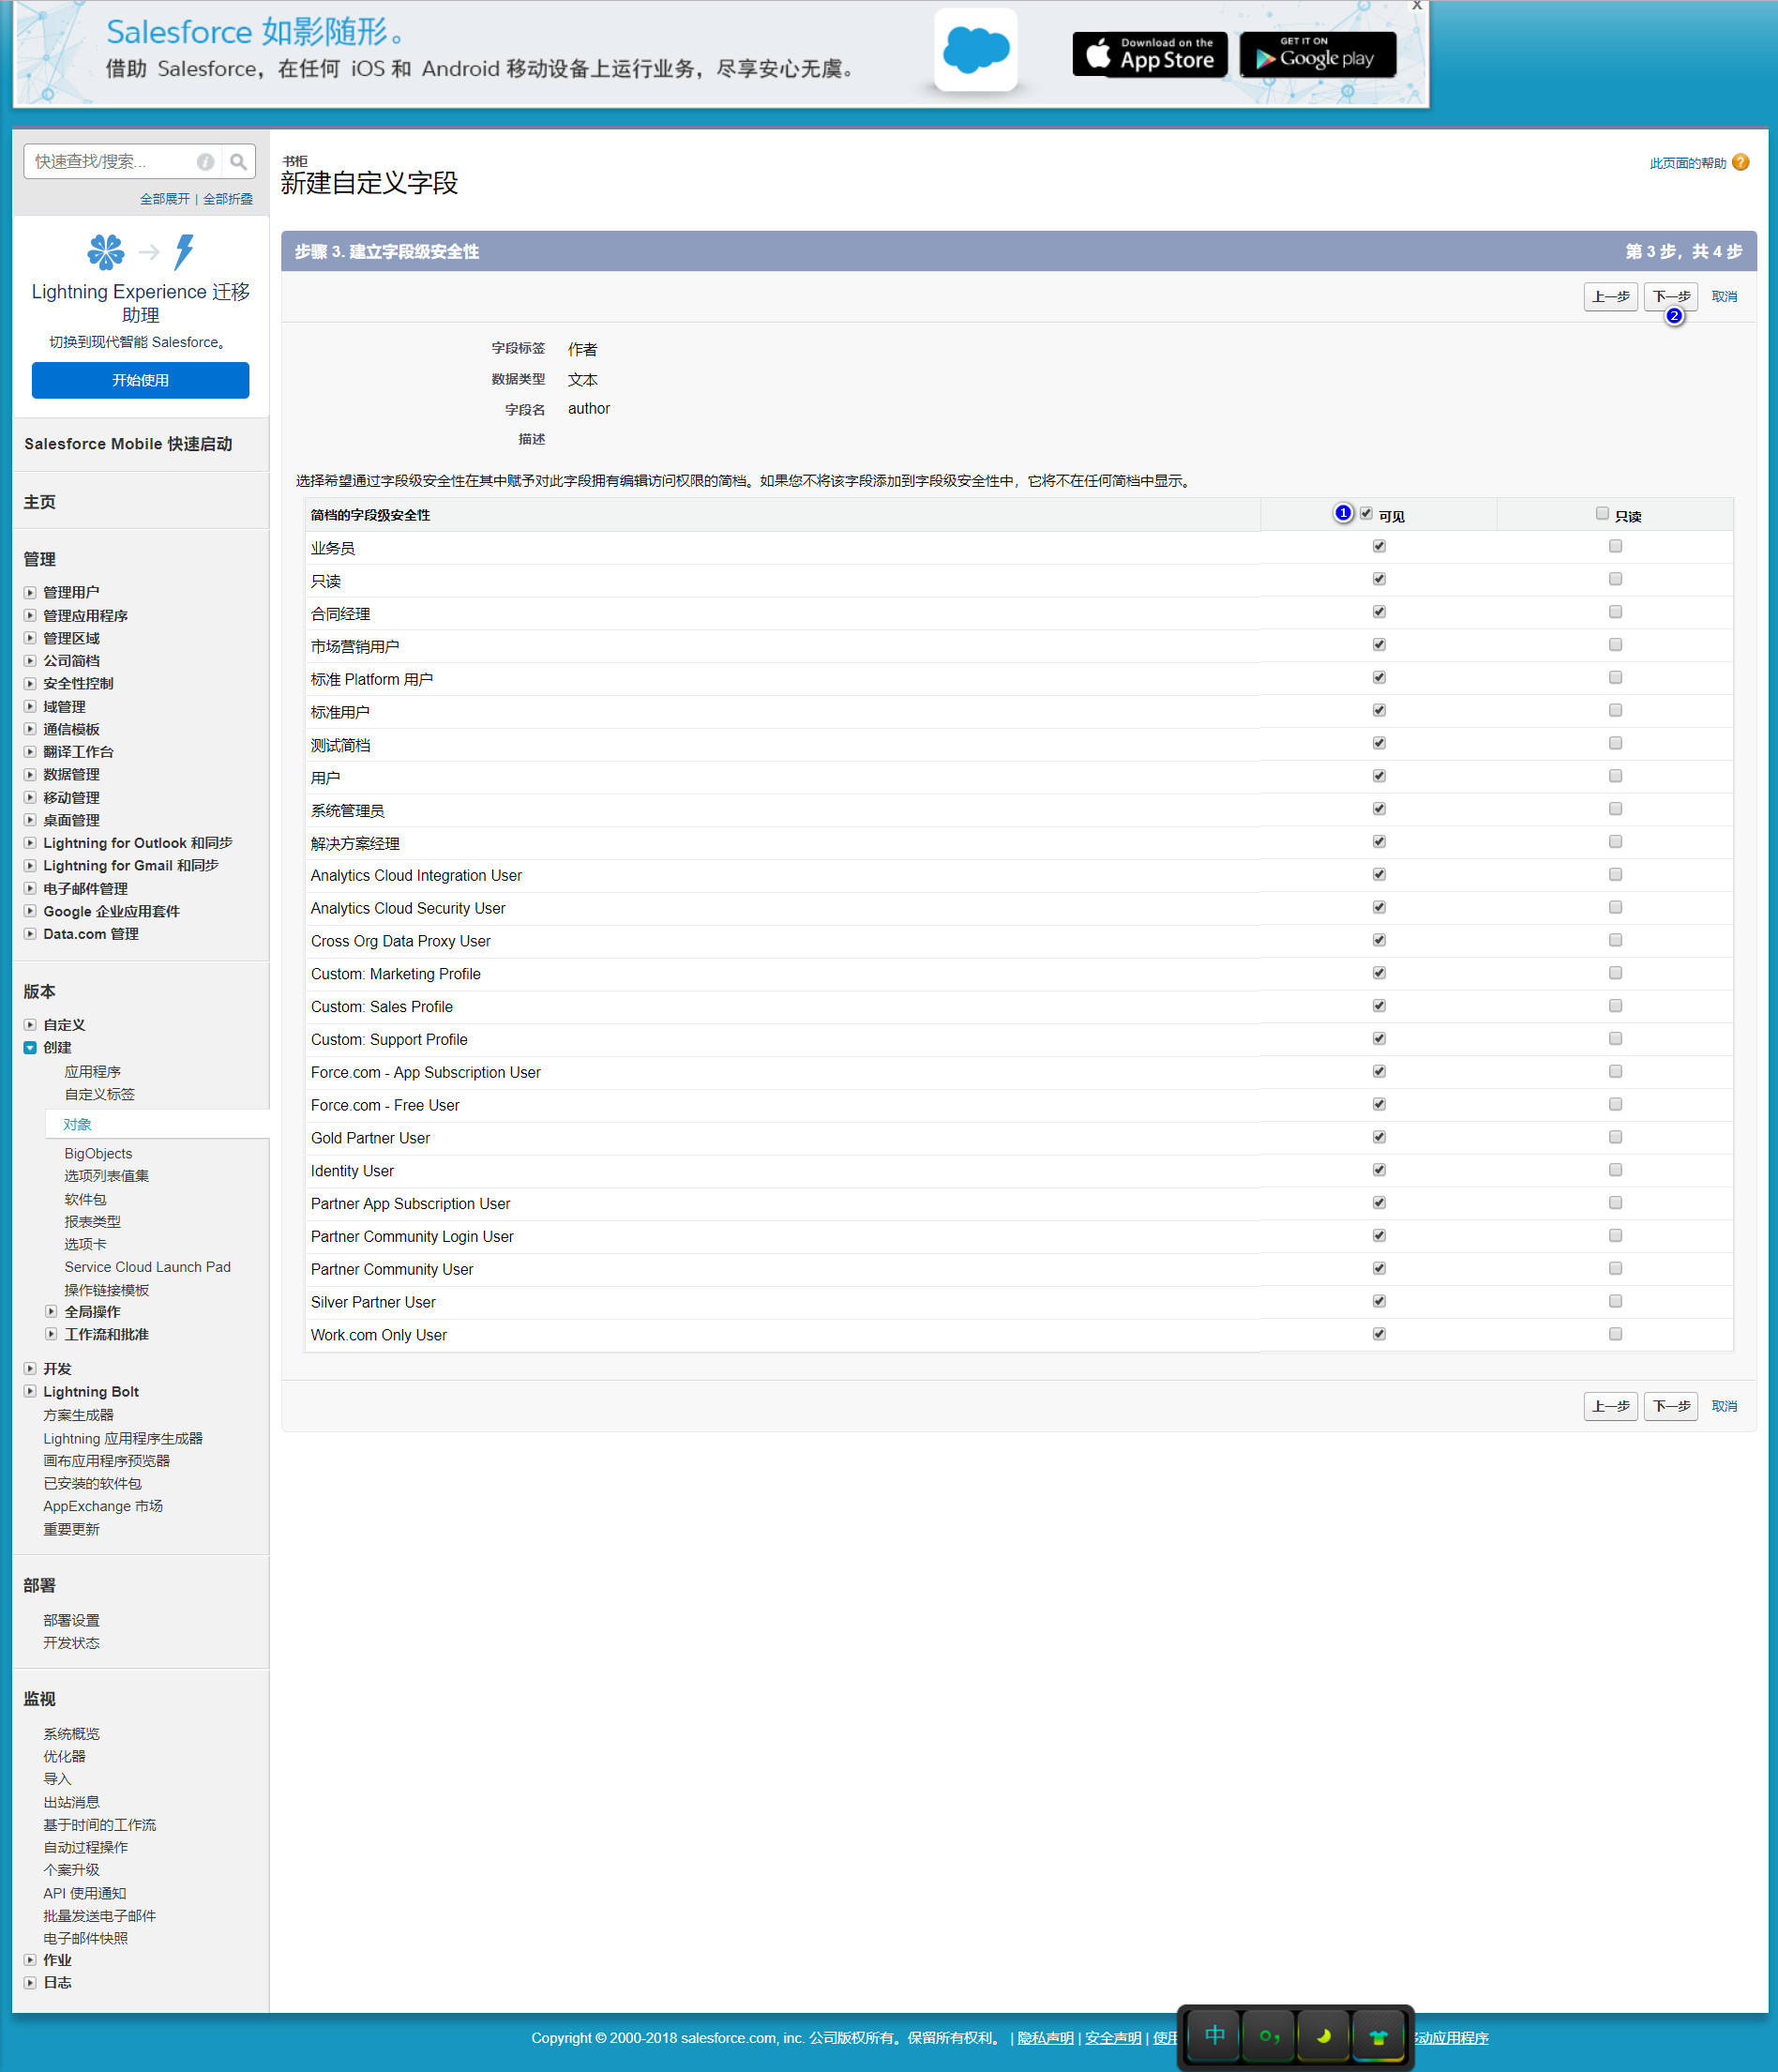Expand the 日志 tree node
The height and width of the screenshot is (2072, 1778).
tap(30, 1982)
